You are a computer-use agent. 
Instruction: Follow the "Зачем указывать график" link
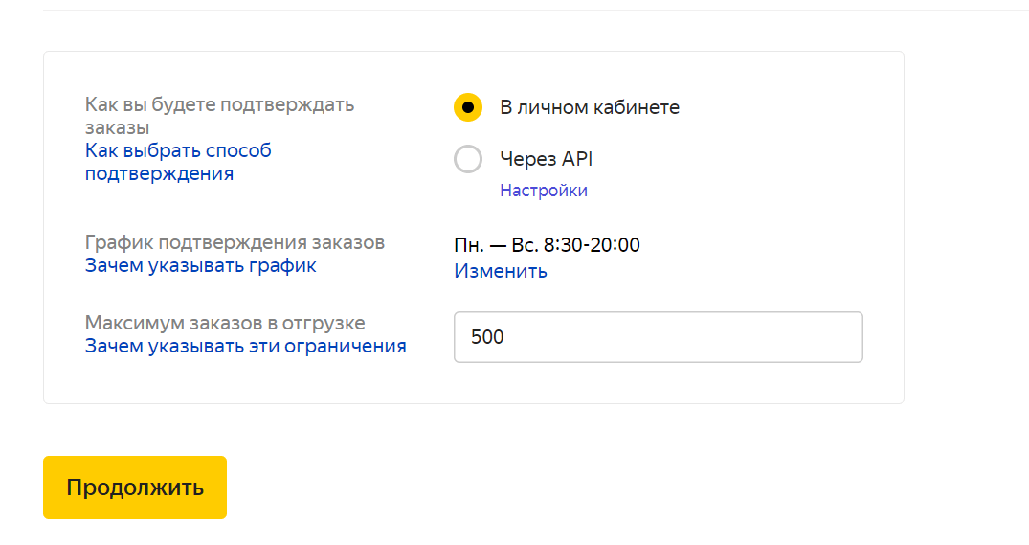pyautogui.click(x=201, y=265)
